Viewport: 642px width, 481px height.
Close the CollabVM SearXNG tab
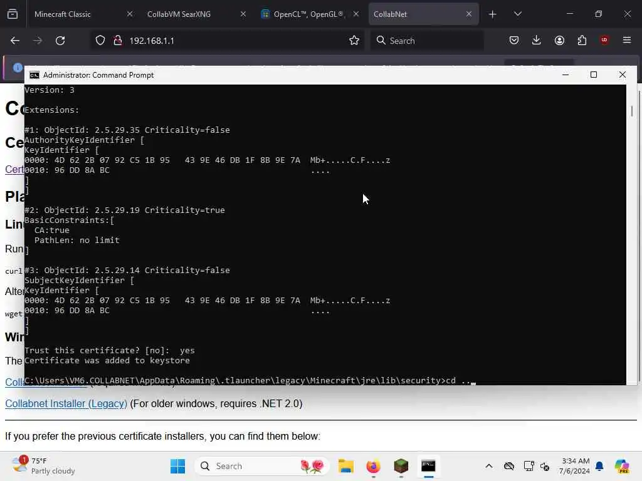point(243,14)
